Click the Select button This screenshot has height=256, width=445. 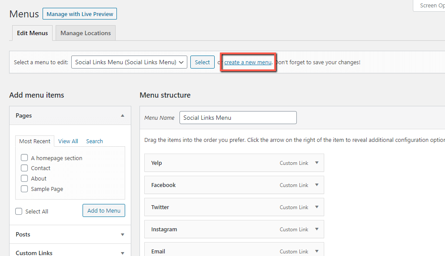203,62
